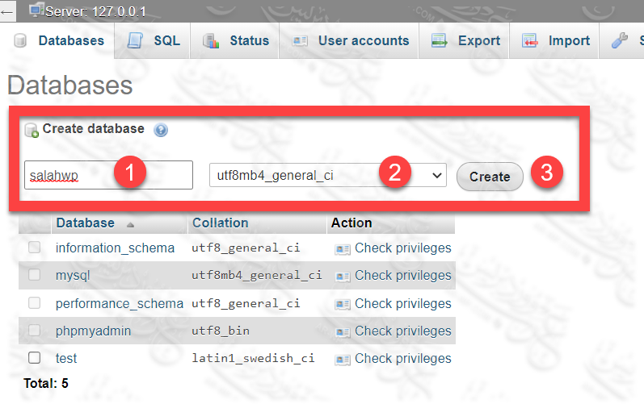
Task: Click the server icon in breadcrumb
Action: (36, 10)
